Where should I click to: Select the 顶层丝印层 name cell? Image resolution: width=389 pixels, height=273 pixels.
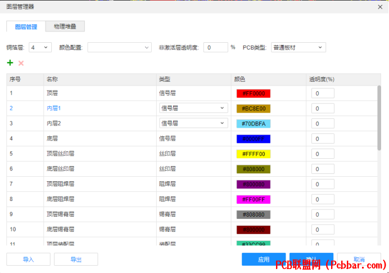[x=100, y=154]
